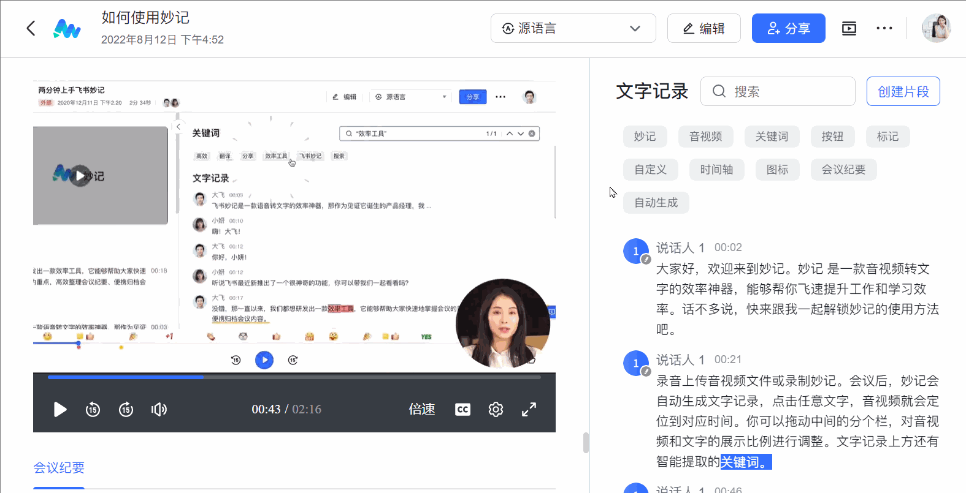Jump to the 00:21 transcript timestamp
The height and width of the screenshot is (493, 966).
click(728, 359)
